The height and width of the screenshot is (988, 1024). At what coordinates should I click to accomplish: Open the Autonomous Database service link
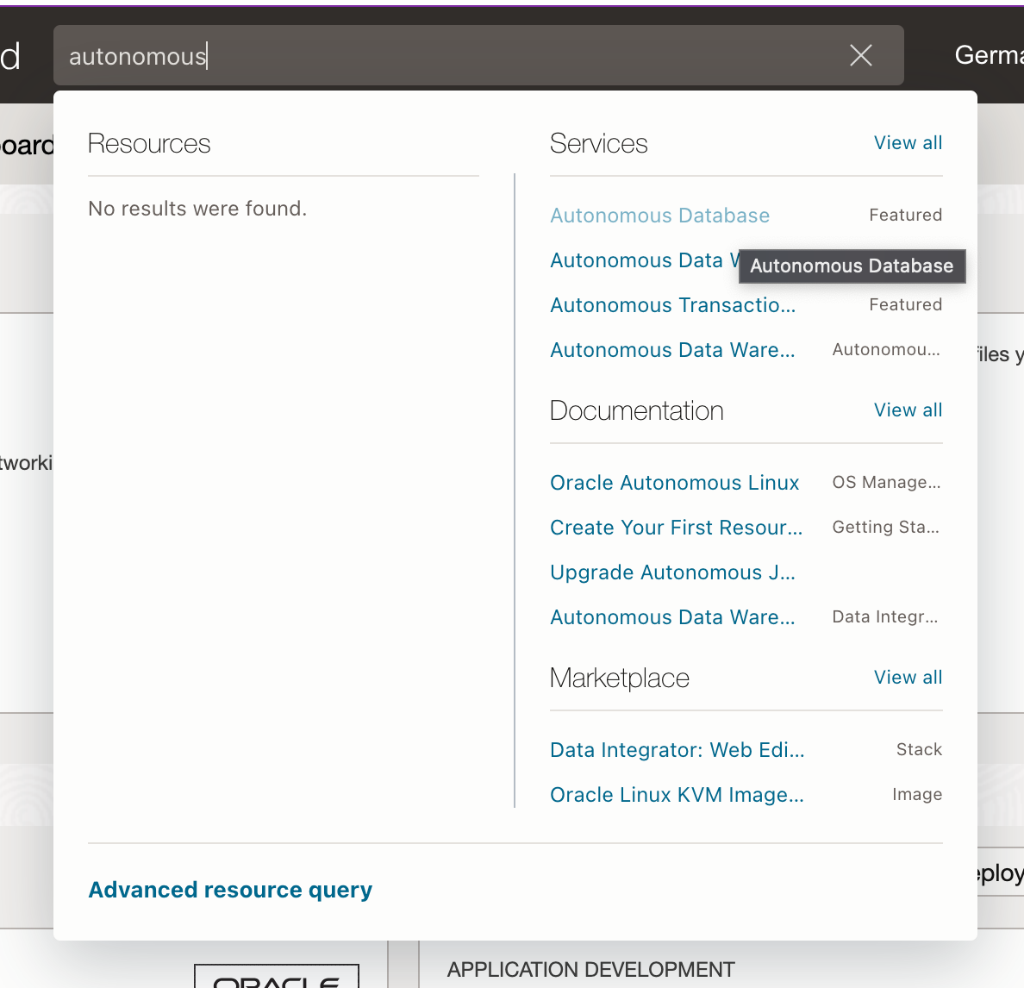659,216
